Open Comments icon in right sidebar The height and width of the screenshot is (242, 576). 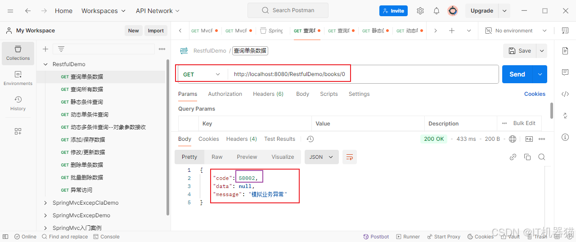[x=565, y=72]
